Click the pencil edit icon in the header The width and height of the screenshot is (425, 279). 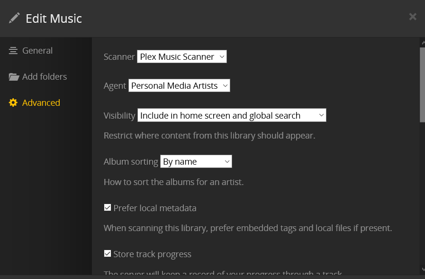15,18
